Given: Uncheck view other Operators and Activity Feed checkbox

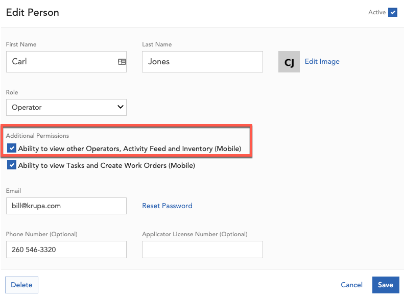Looking at the screenshot, I should click(12, 148).
